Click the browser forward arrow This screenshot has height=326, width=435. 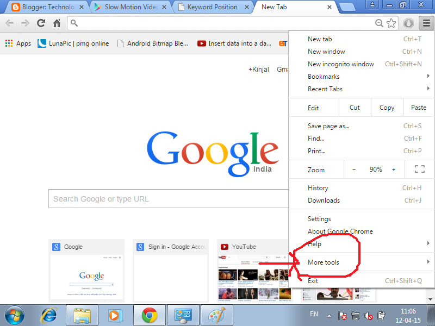tap(25, 23)
